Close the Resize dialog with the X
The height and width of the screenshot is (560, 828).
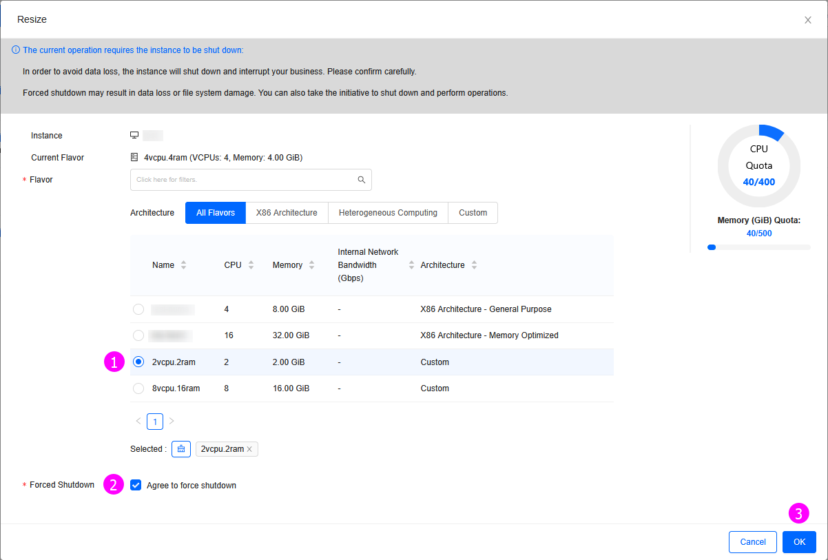pyautogui.click(x=808, y=20)
